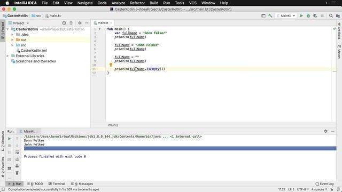Viewport: 342px width, 192px height.
Task: Clear console output with trash icon
Action: pyautogui.click(x=17, y=173)
